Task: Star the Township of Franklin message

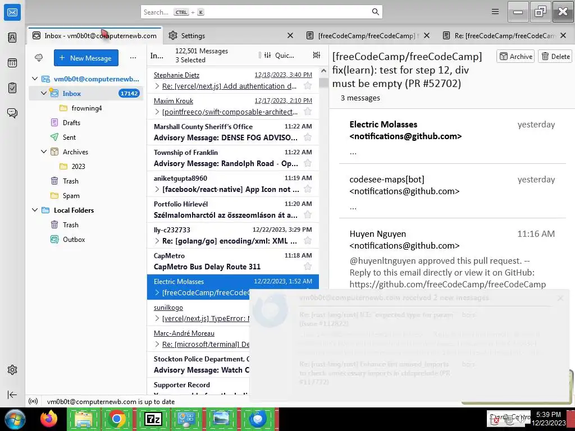Action: coord(308,163)
